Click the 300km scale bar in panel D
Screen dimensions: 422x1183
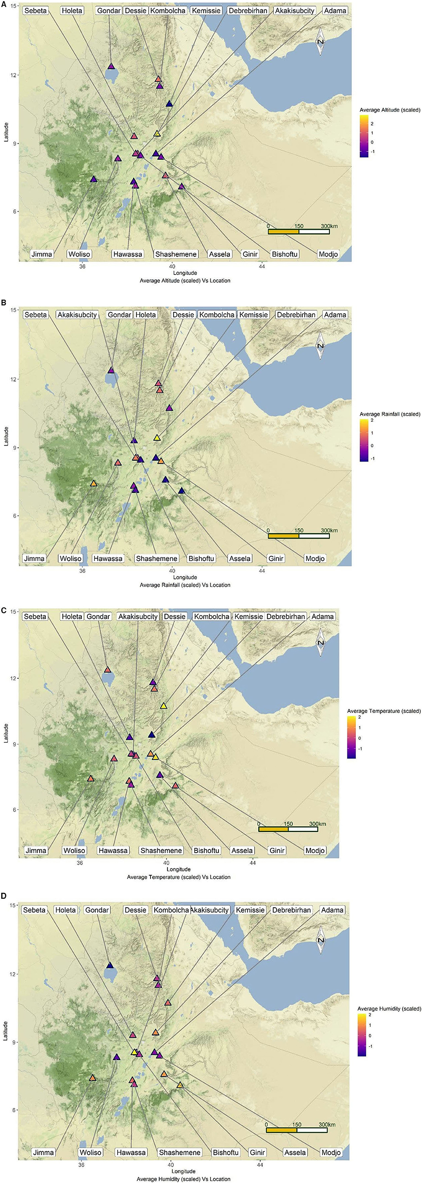(297, 1130)
